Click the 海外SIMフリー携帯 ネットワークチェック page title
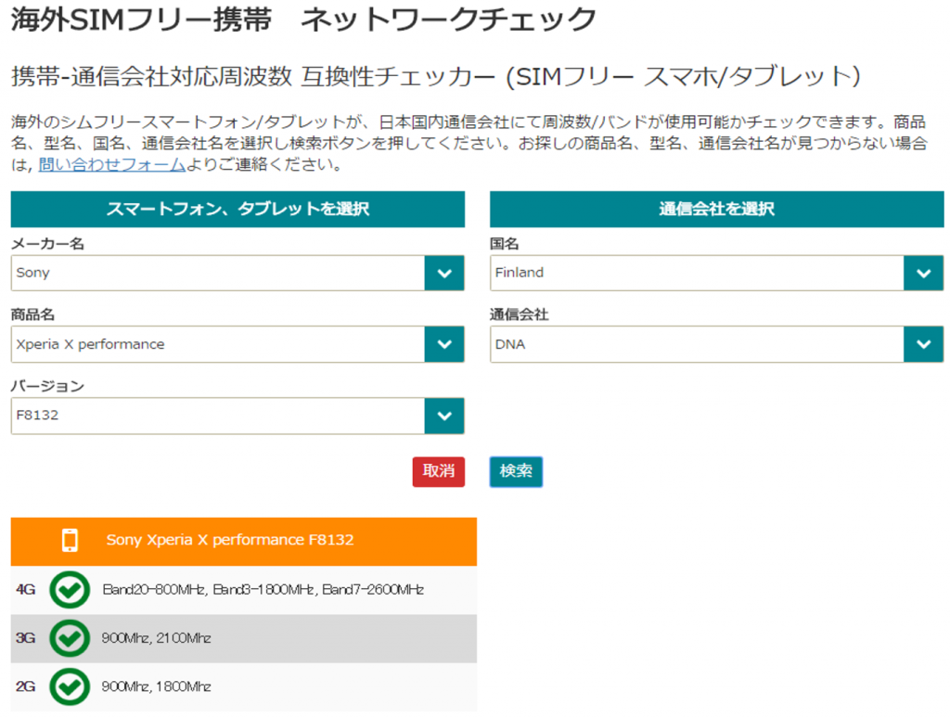This screenshot has width=950, height=718. pyautogui.click(x=303, y=19)
